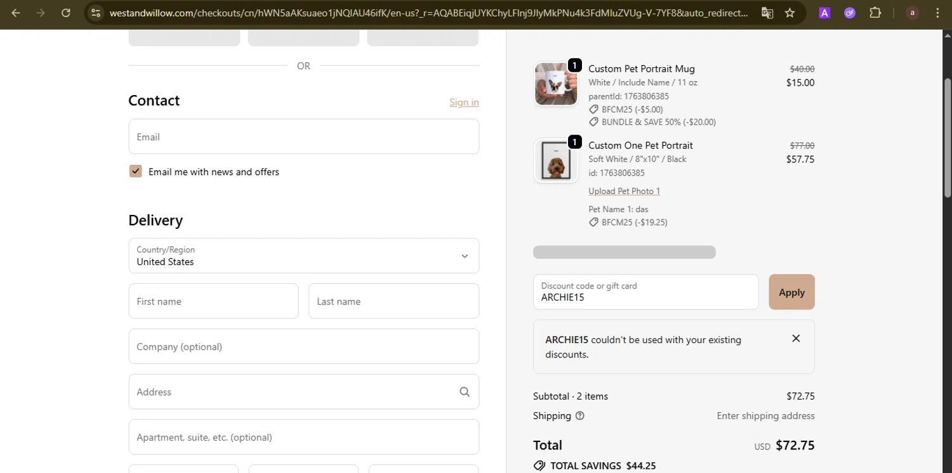Click the Company (optional) field
Screen dimensions: 952x473
tap(304, 346)
